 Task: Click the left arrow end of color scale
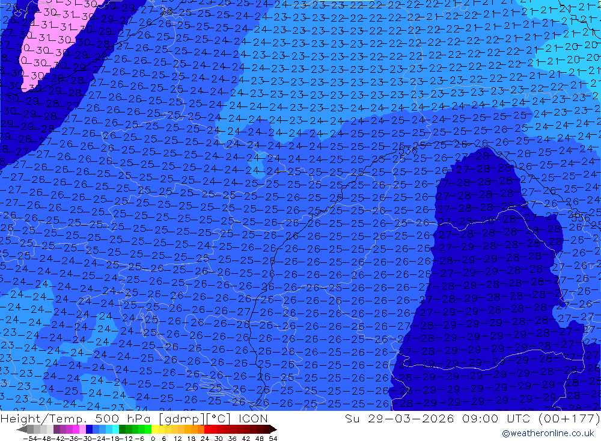[22, 430]
